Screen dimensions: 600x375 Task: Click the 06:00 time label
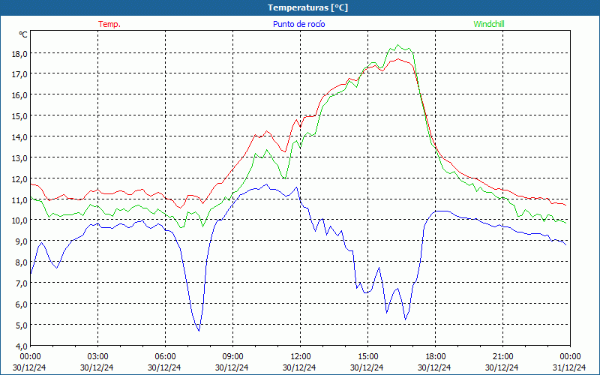pyautogui.click(x=165, y=357)
